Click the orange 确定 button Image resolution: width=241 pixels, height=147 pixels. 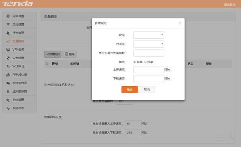coord(130,89)
